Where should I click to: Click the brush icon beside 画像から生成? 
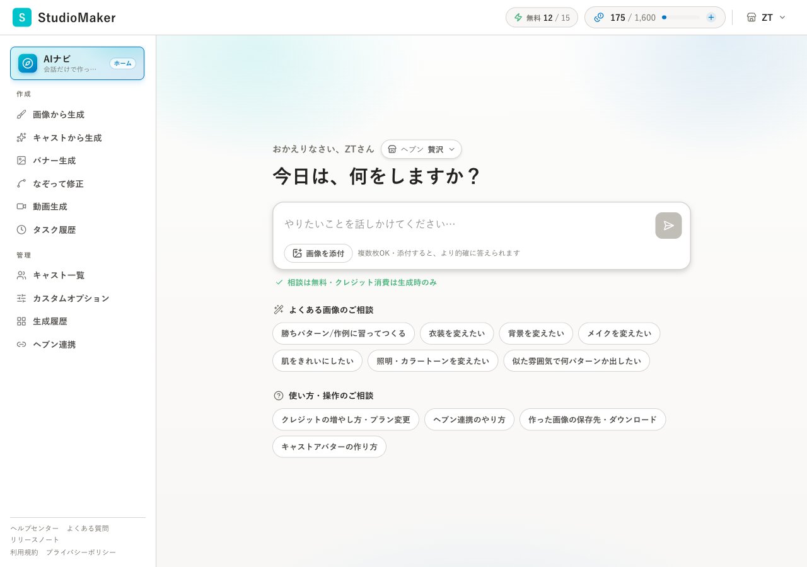click(21, 115)
